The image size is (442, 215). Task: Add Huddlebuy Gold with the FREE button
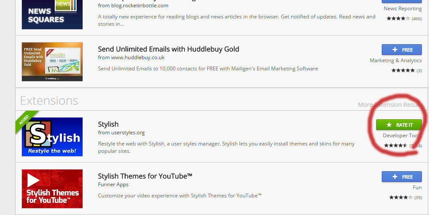(402, 49)
